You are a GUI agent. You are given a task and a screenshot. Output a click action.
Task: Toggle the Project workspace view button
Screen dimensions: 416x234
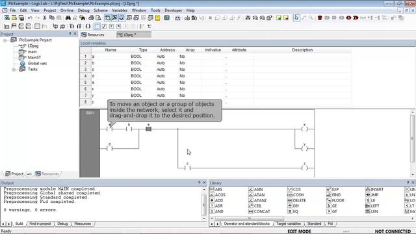point(107,18)
